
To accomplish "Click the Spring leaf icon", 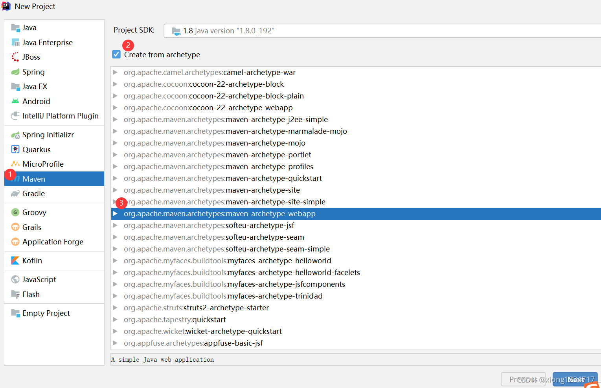I will click(x=15, y=72).
